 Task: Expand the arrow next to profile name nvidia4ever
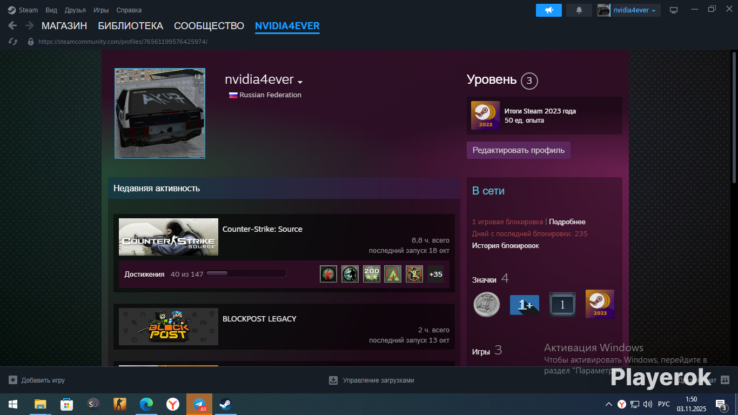click(x=300, y=82)
